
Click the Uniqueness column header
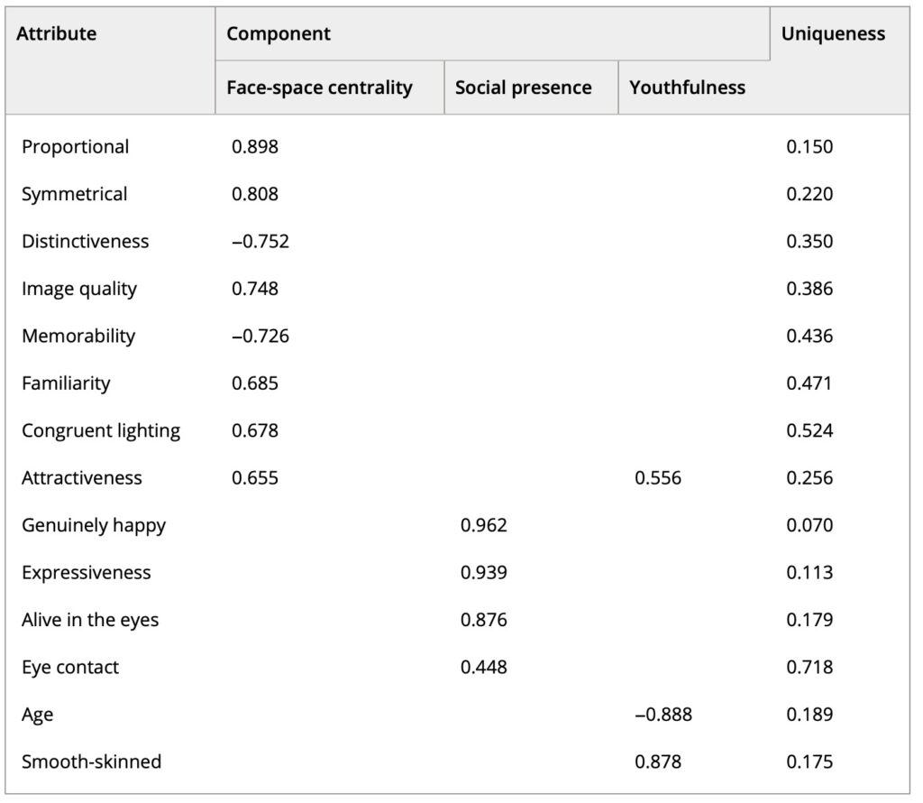coord(833,34)
